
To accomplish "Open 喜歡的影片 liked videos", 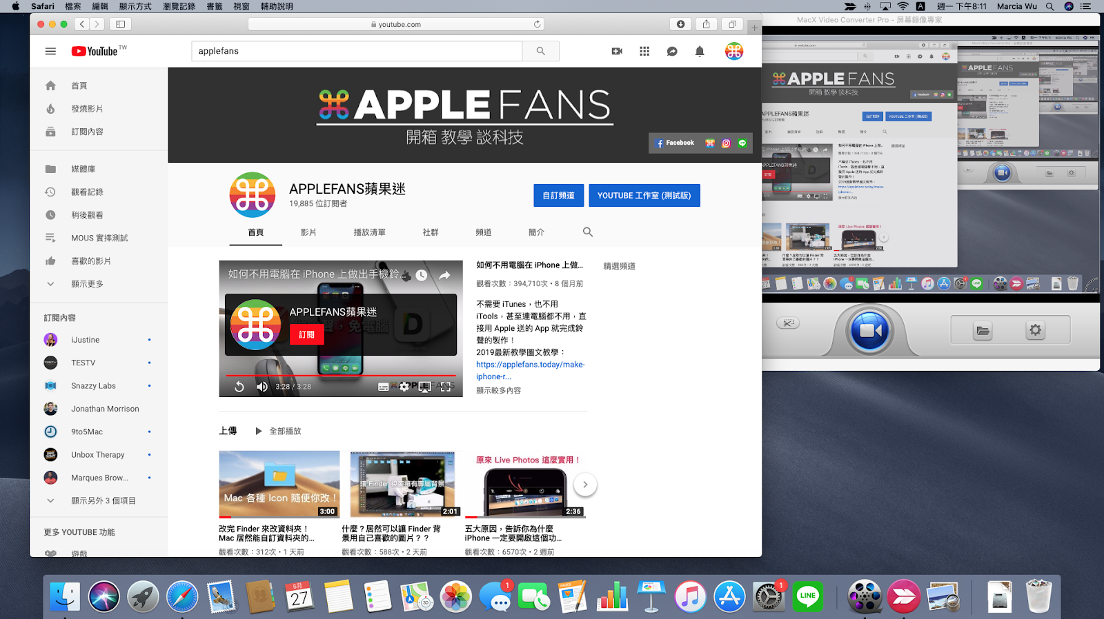I will tap(99, 261).
